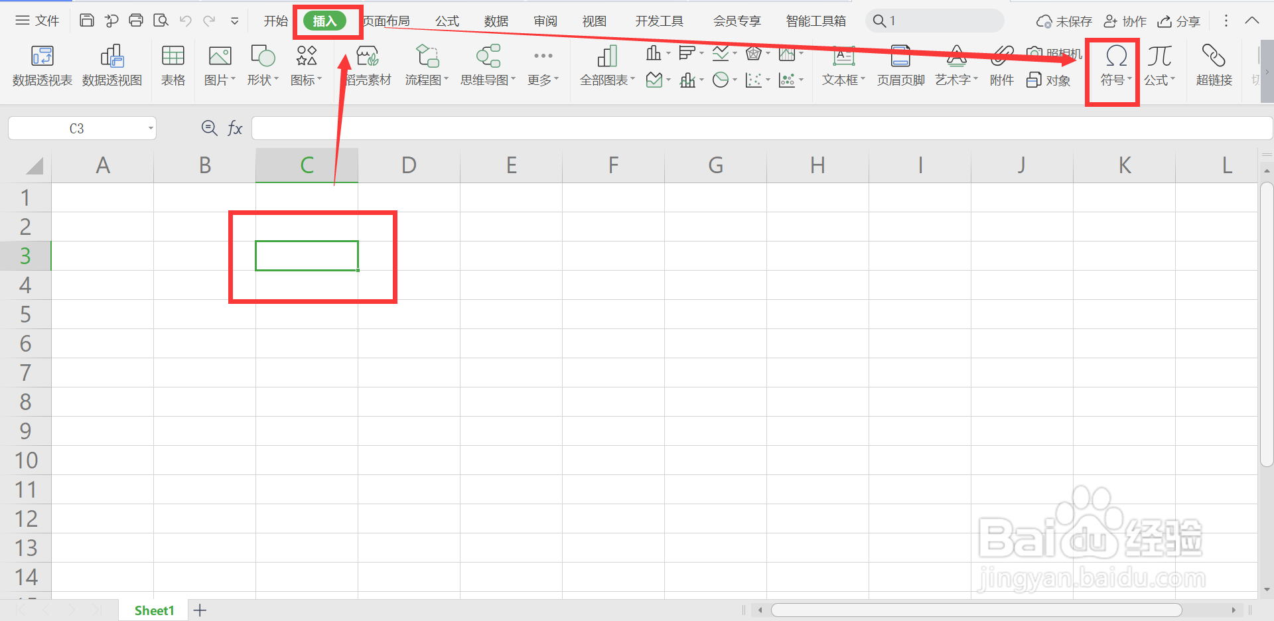The height and width of the screenshot is (621, 1274).
Task: Click the Undo arrow icon
Action: coord(186,21)
